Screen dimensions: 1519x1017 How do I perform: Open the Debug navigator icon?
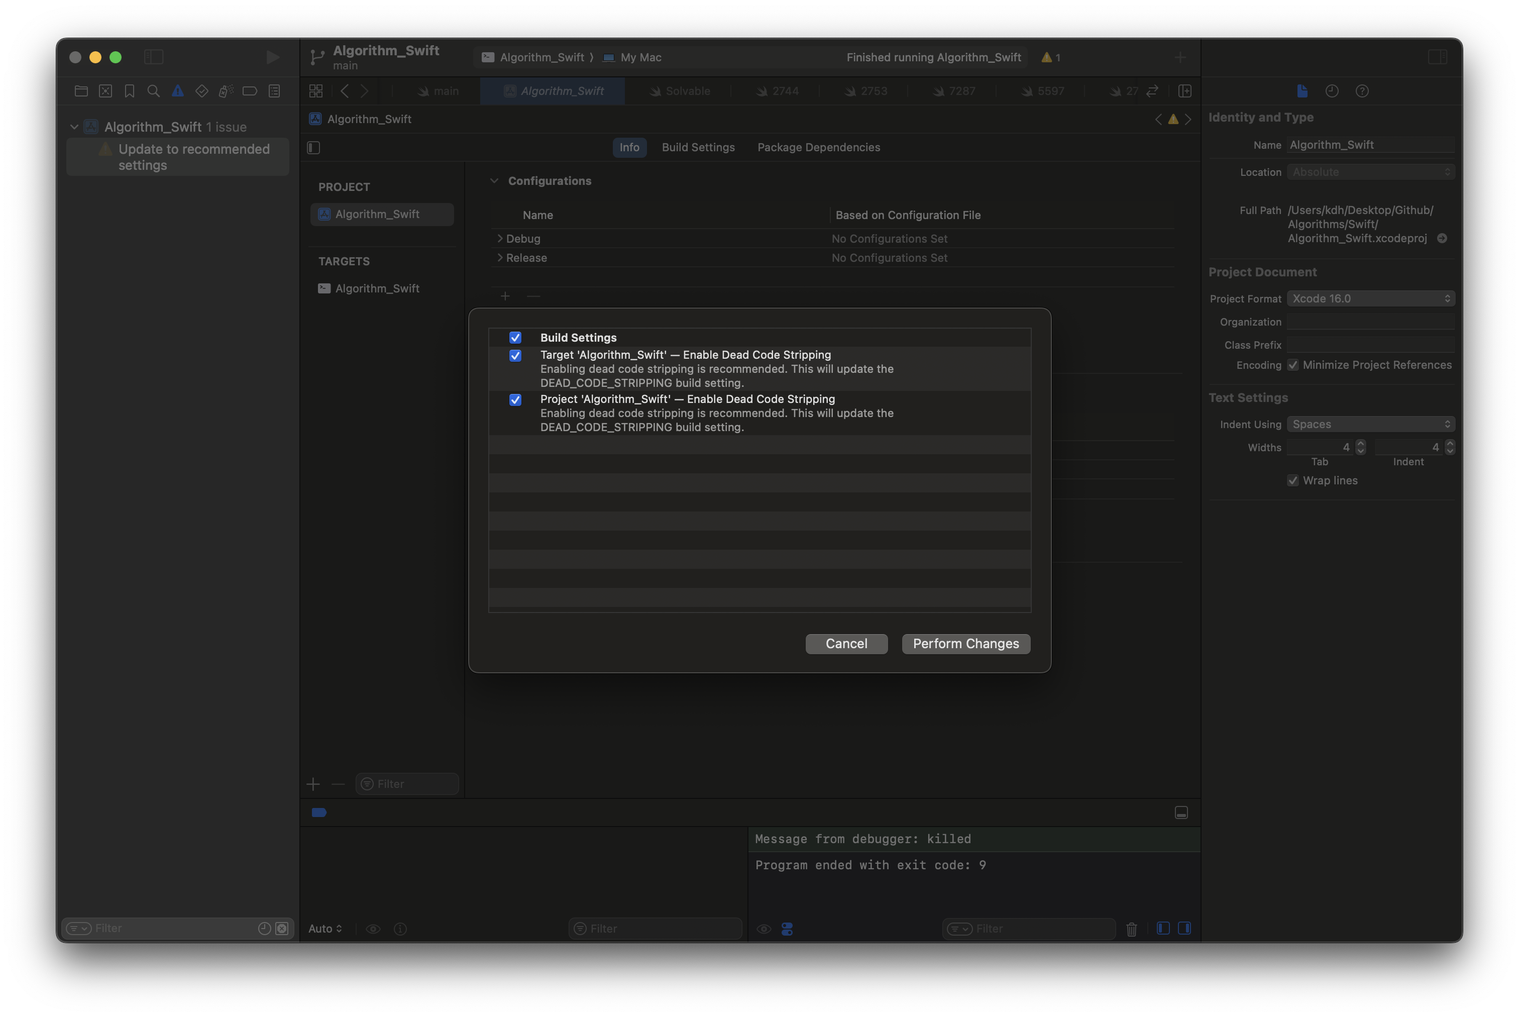pos(226,91)
